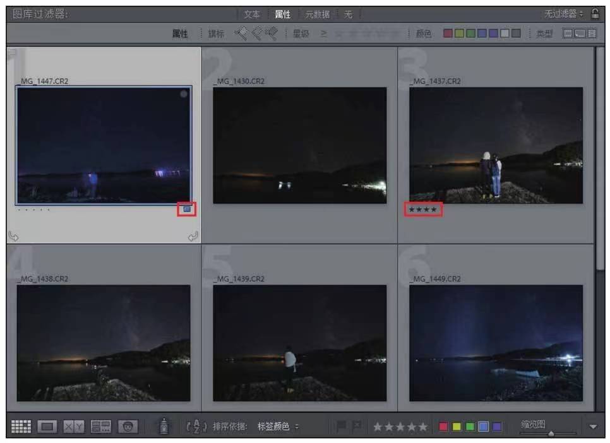Reverse sort direction with the A-Z icon
Image resolution: width=610 pixels, height=443 pixels.
[196, 426]
